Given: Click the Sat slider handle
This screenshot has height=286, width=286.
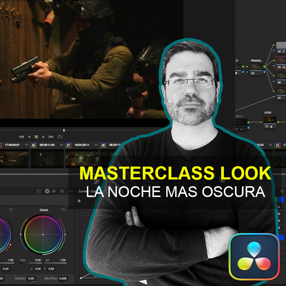Looking at the screenshot, I should [55, 263].
